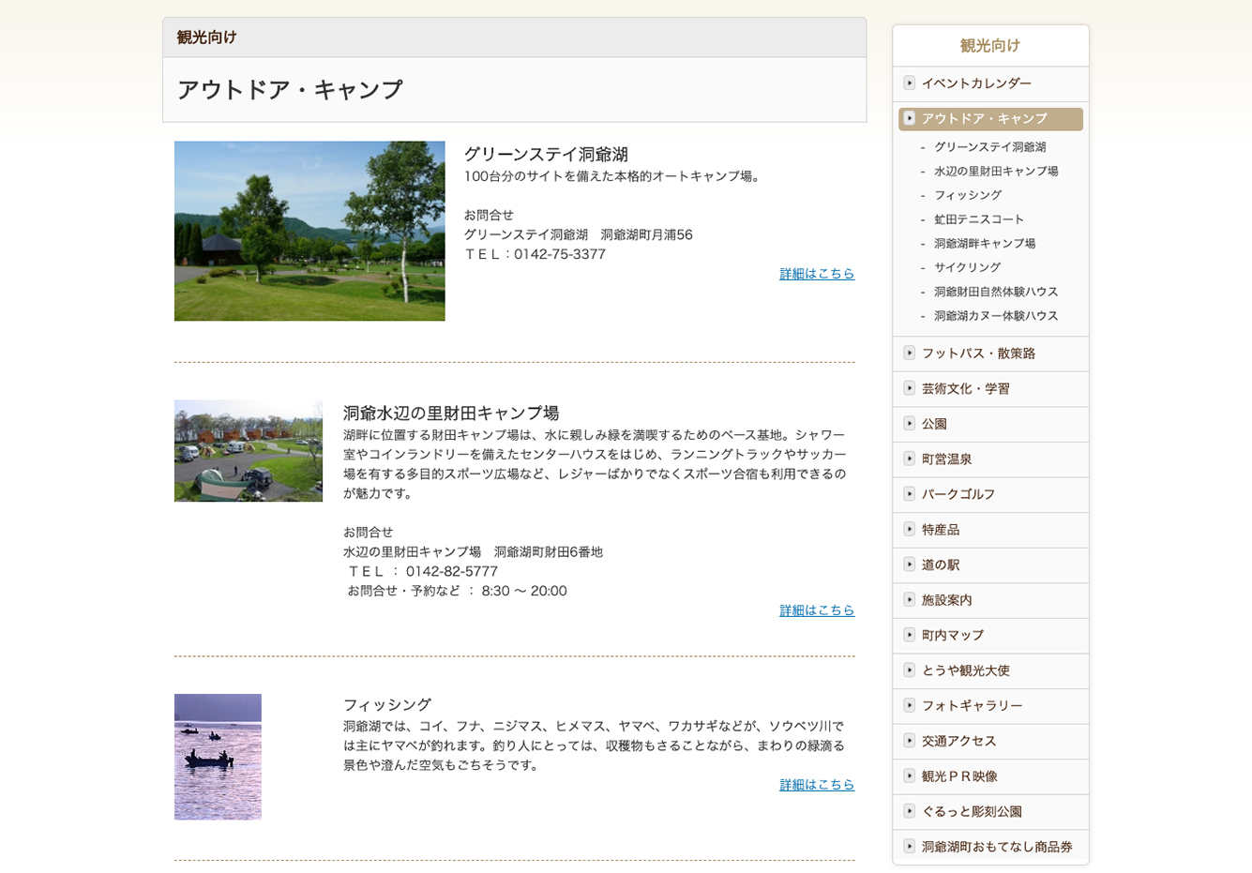The height and width of the screenshot is (873, 1252).
Task: Click arrow icon beside ぐるっと彫刻公園
Action: tap(909, 811)
